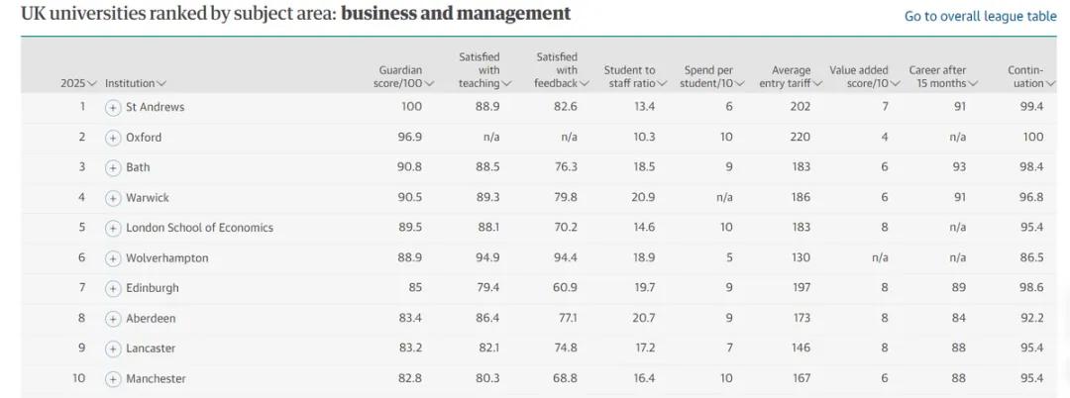Sort by Average entry tariff header
Viewport: 1070px width, 398px height.
(x=791, y=76)
